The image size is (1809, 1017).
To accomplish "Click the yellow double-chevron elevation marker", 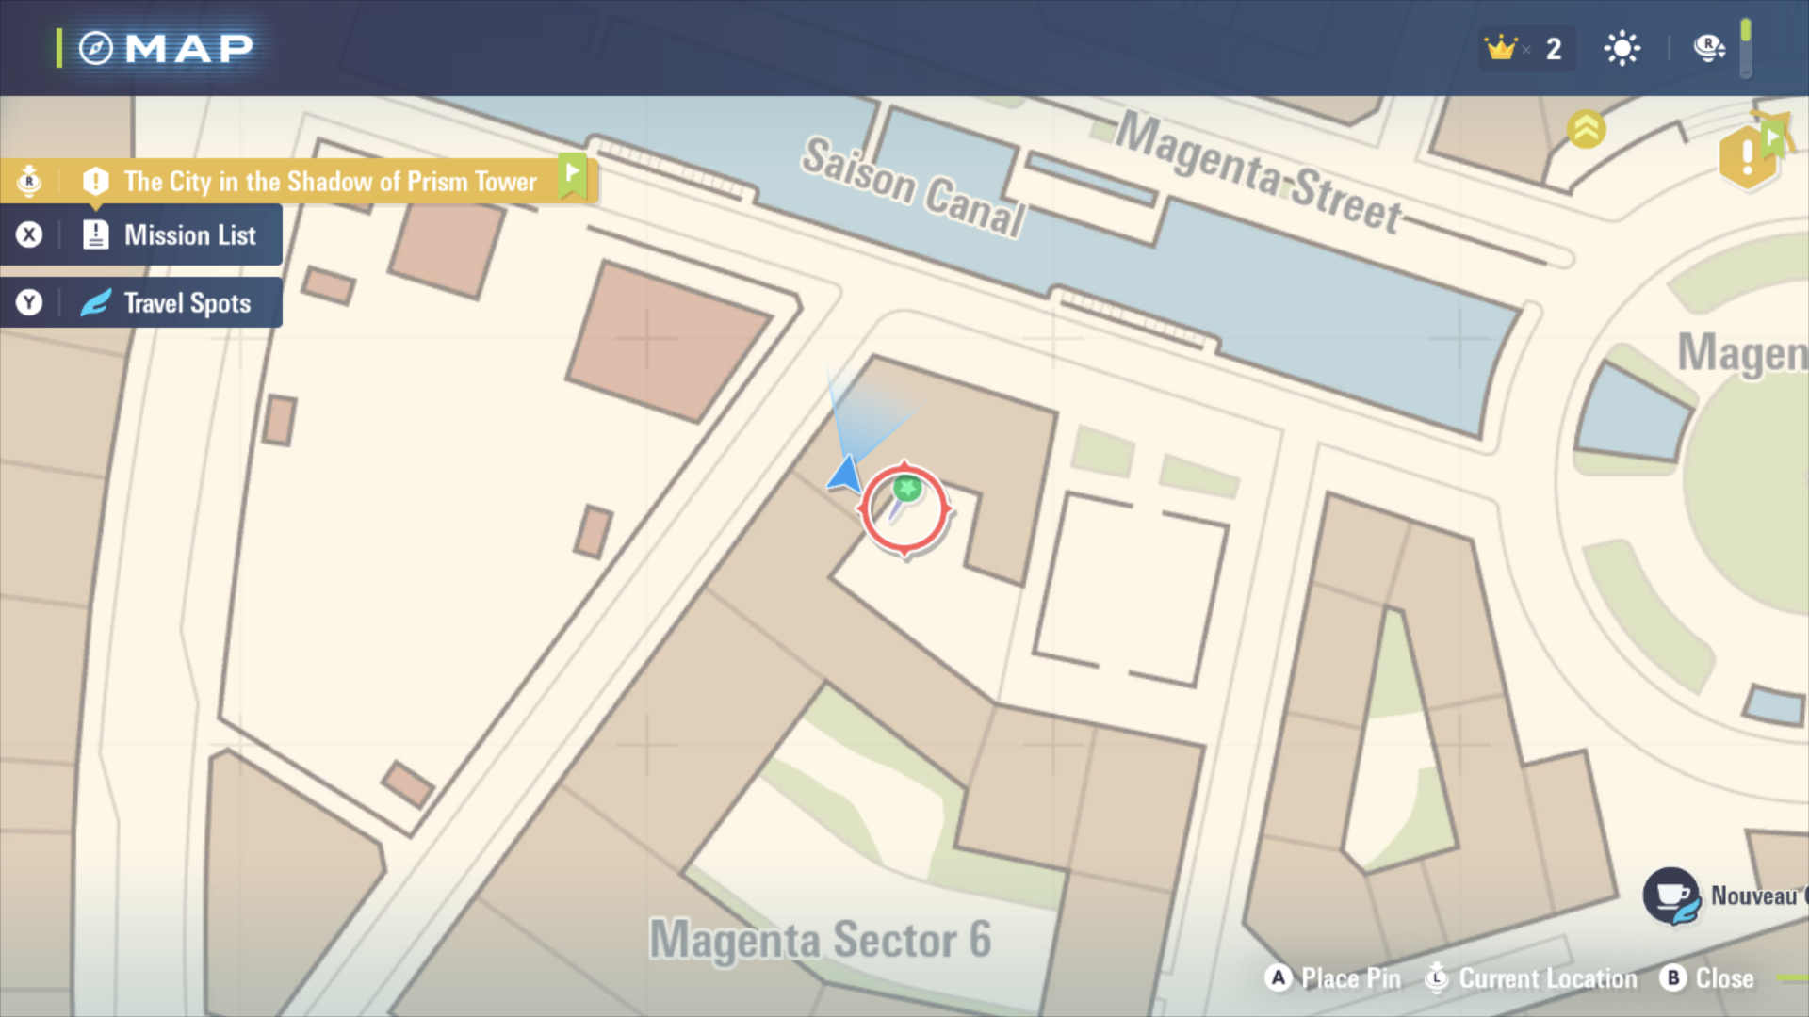I will [x=1587, y=129].
